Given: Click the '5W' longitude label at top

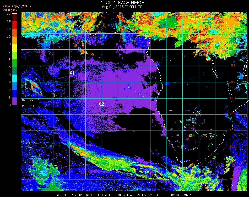Looking at the screenshot, I should [103, 17].
